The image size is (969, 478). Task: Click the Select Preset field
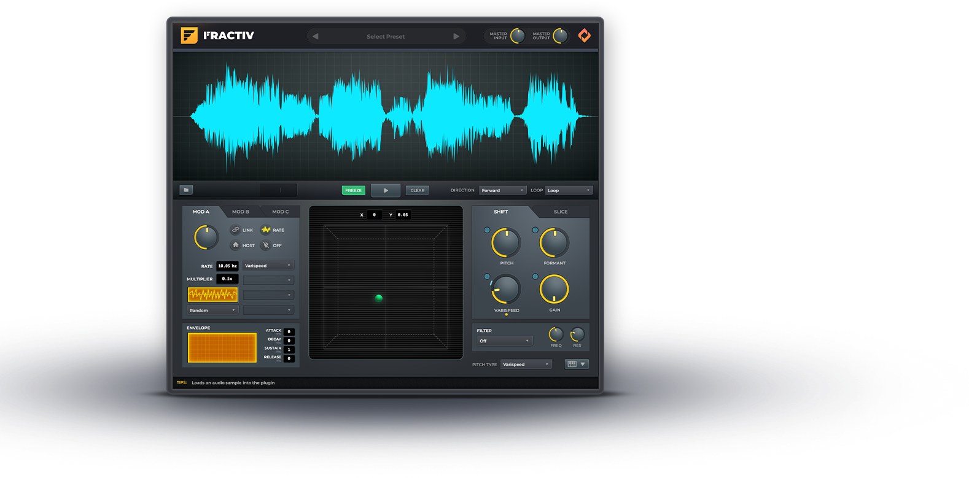[x=386, y=36]
